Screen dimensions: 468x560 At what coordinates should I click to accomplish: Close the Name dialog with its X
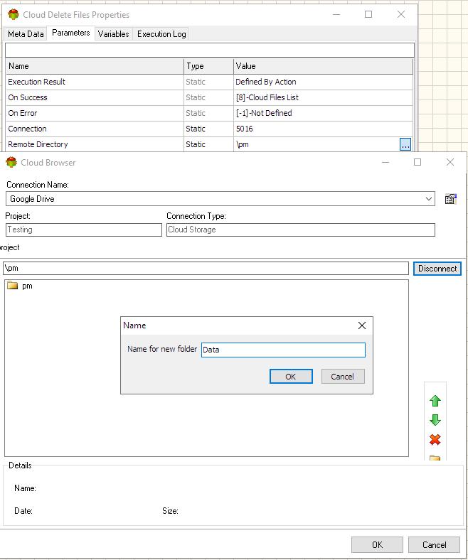pyautogui.click(x=362, y=325)
